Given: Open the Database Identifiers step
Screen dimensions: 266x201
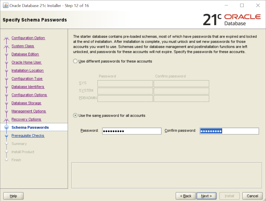Looking at the screenshot, I should click(x=28, y=87).
